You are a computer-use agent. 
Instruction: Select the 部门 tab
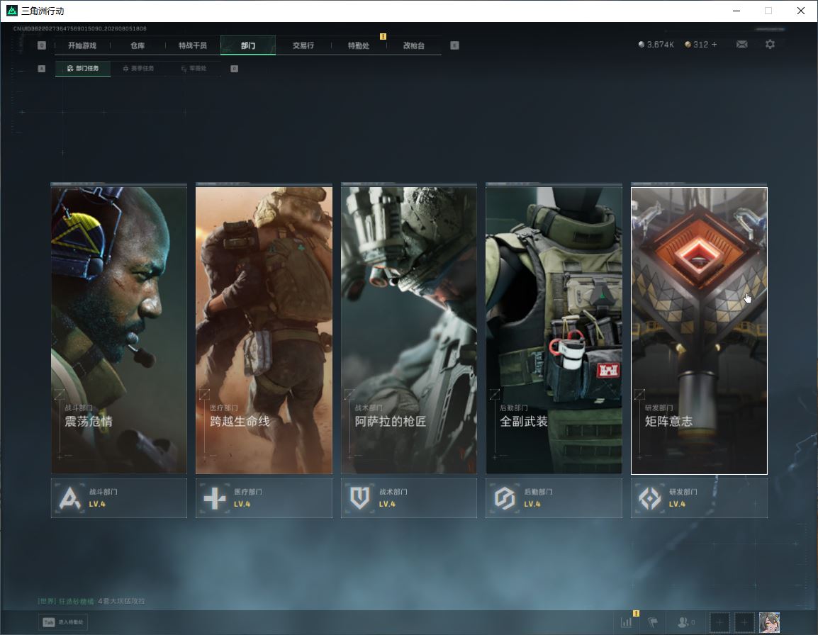(248, 45)
